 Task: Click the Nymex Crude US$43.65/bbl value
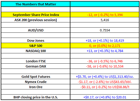click(x=105, y=82)
